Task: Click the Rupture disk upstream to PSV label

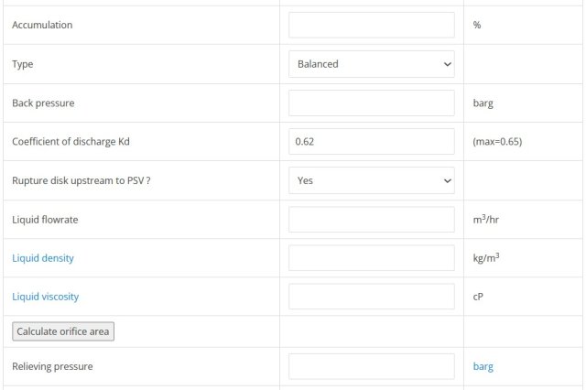Action: coord(81,180)
